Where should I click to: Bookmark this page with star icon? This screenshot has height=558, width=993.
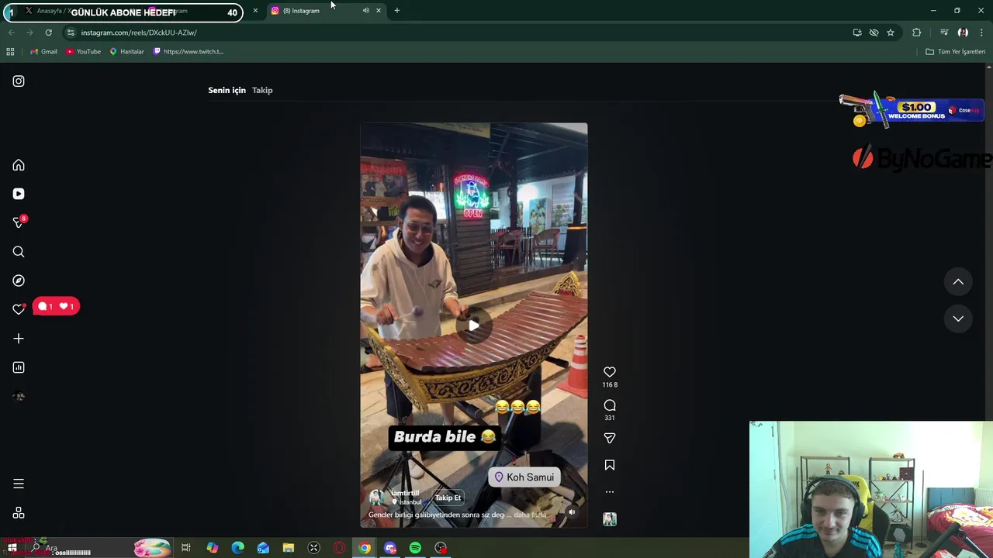[x=891, y=33]
